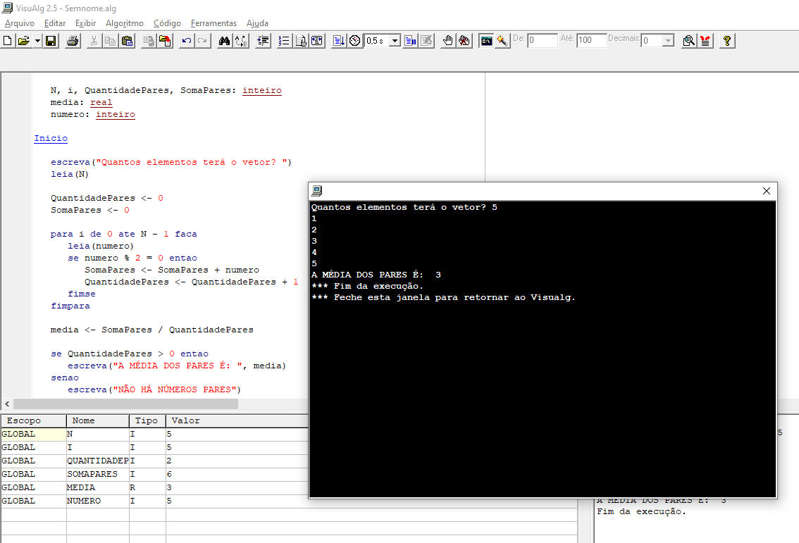Viewport: 799px width, 543px height.
Task: Click the Tipo column header
Action: (147, 420)
